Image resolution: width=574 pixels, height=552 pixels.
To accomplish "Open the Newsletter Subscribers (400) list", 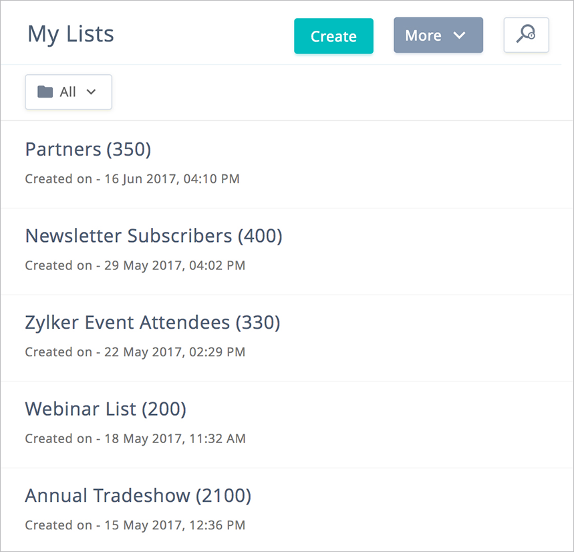I will point(154,236).
